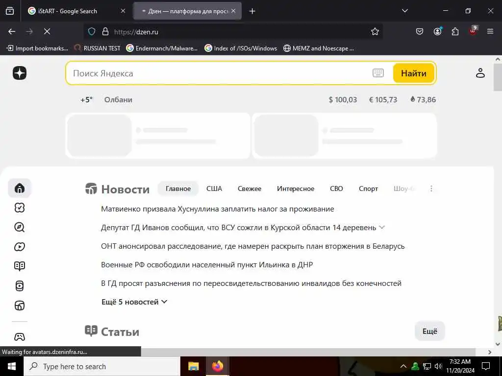Open Матвиенко призвала Хуснуллина headline
Image resolution: width=502 pixels, height=376 pixels.
point(217,209)
